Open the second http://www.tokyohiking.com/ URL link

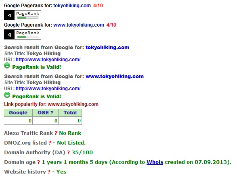tap(48, 89)
